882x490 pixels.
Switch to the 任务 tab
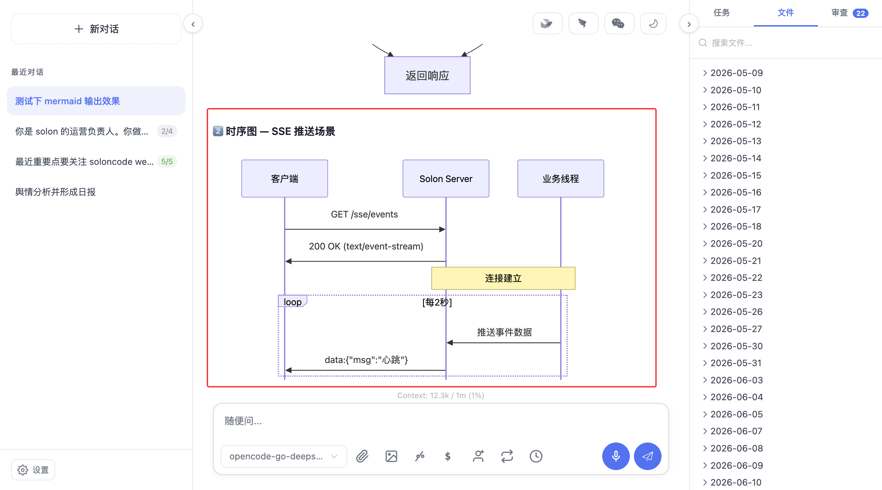[721, 13]
